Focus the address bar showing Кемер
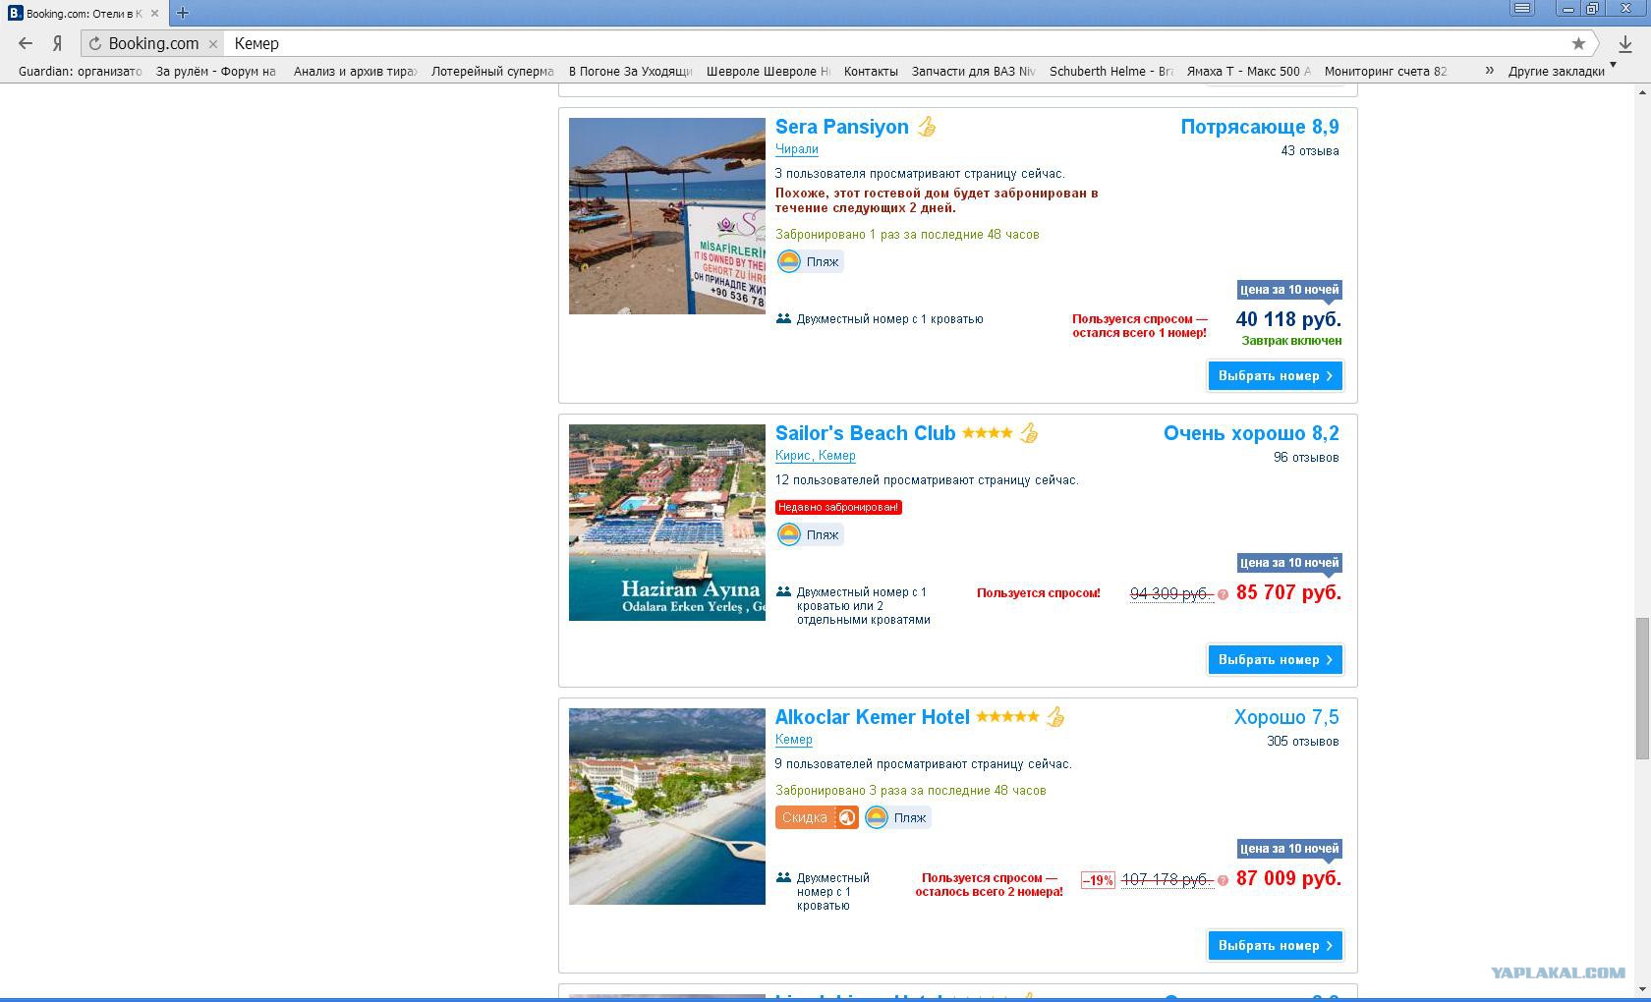Screen dimensions: 1651x1002 894,43
